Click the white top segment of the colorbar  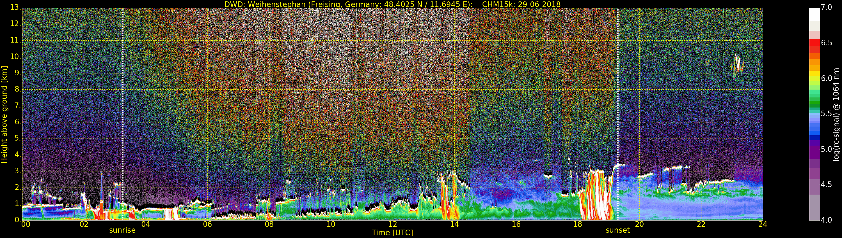point(814,14)
